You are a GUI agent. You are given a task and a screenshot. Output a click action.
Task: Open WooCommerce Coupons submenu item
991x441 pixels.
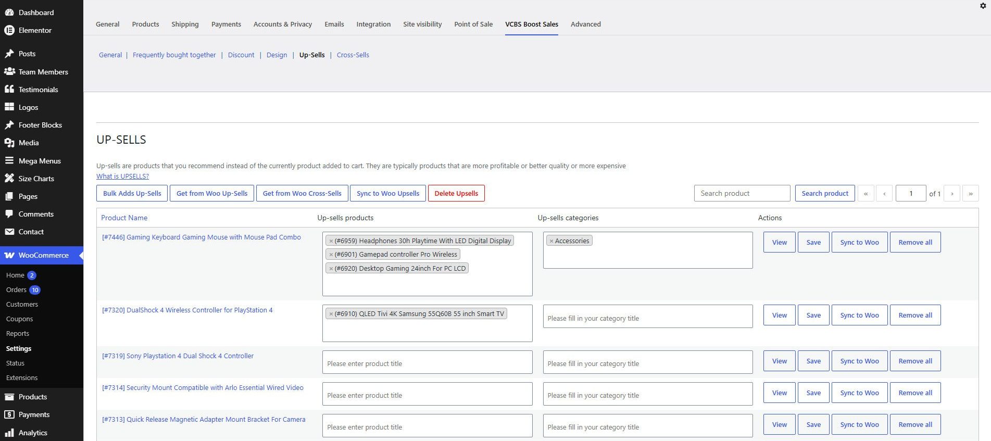tap(19, 319)
